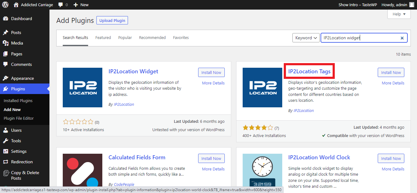Click the Users icon in sidebar
The width and height of the screenshot is (417, 193).
click(x=6, y=130)
